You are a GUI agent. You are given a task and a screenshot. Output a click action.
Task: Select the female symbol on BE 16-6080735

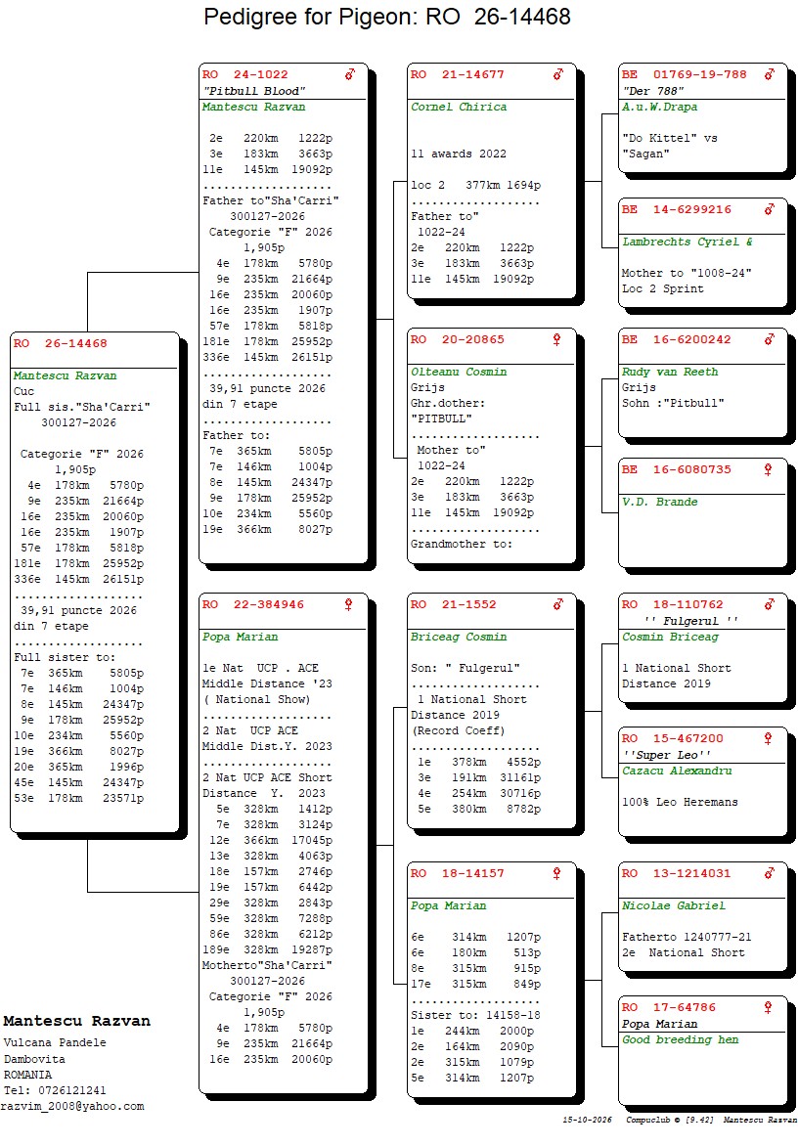(x=768, y=470)
